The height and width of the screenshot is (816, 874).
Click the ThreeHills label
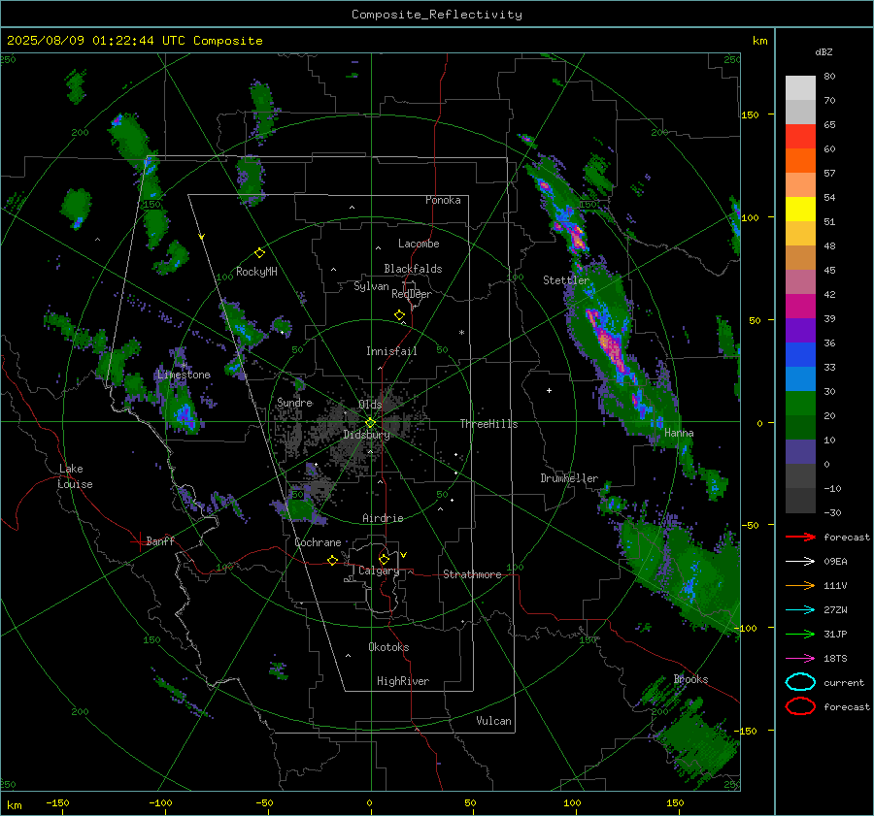488,424
